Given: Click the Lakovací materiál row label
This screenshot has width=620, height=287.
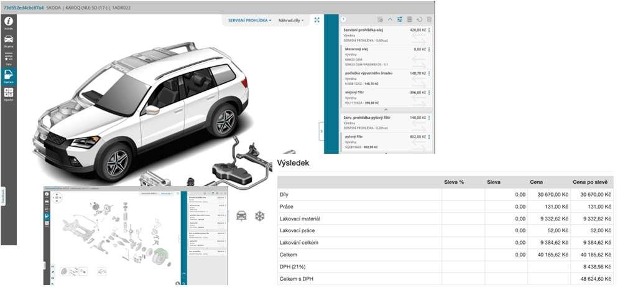Looking at the screenshot, I should [x=300, y=219].
